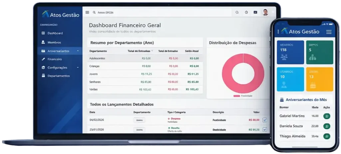Click WhatsApp icon for Daniela Souza

click(x=327, y=126)
